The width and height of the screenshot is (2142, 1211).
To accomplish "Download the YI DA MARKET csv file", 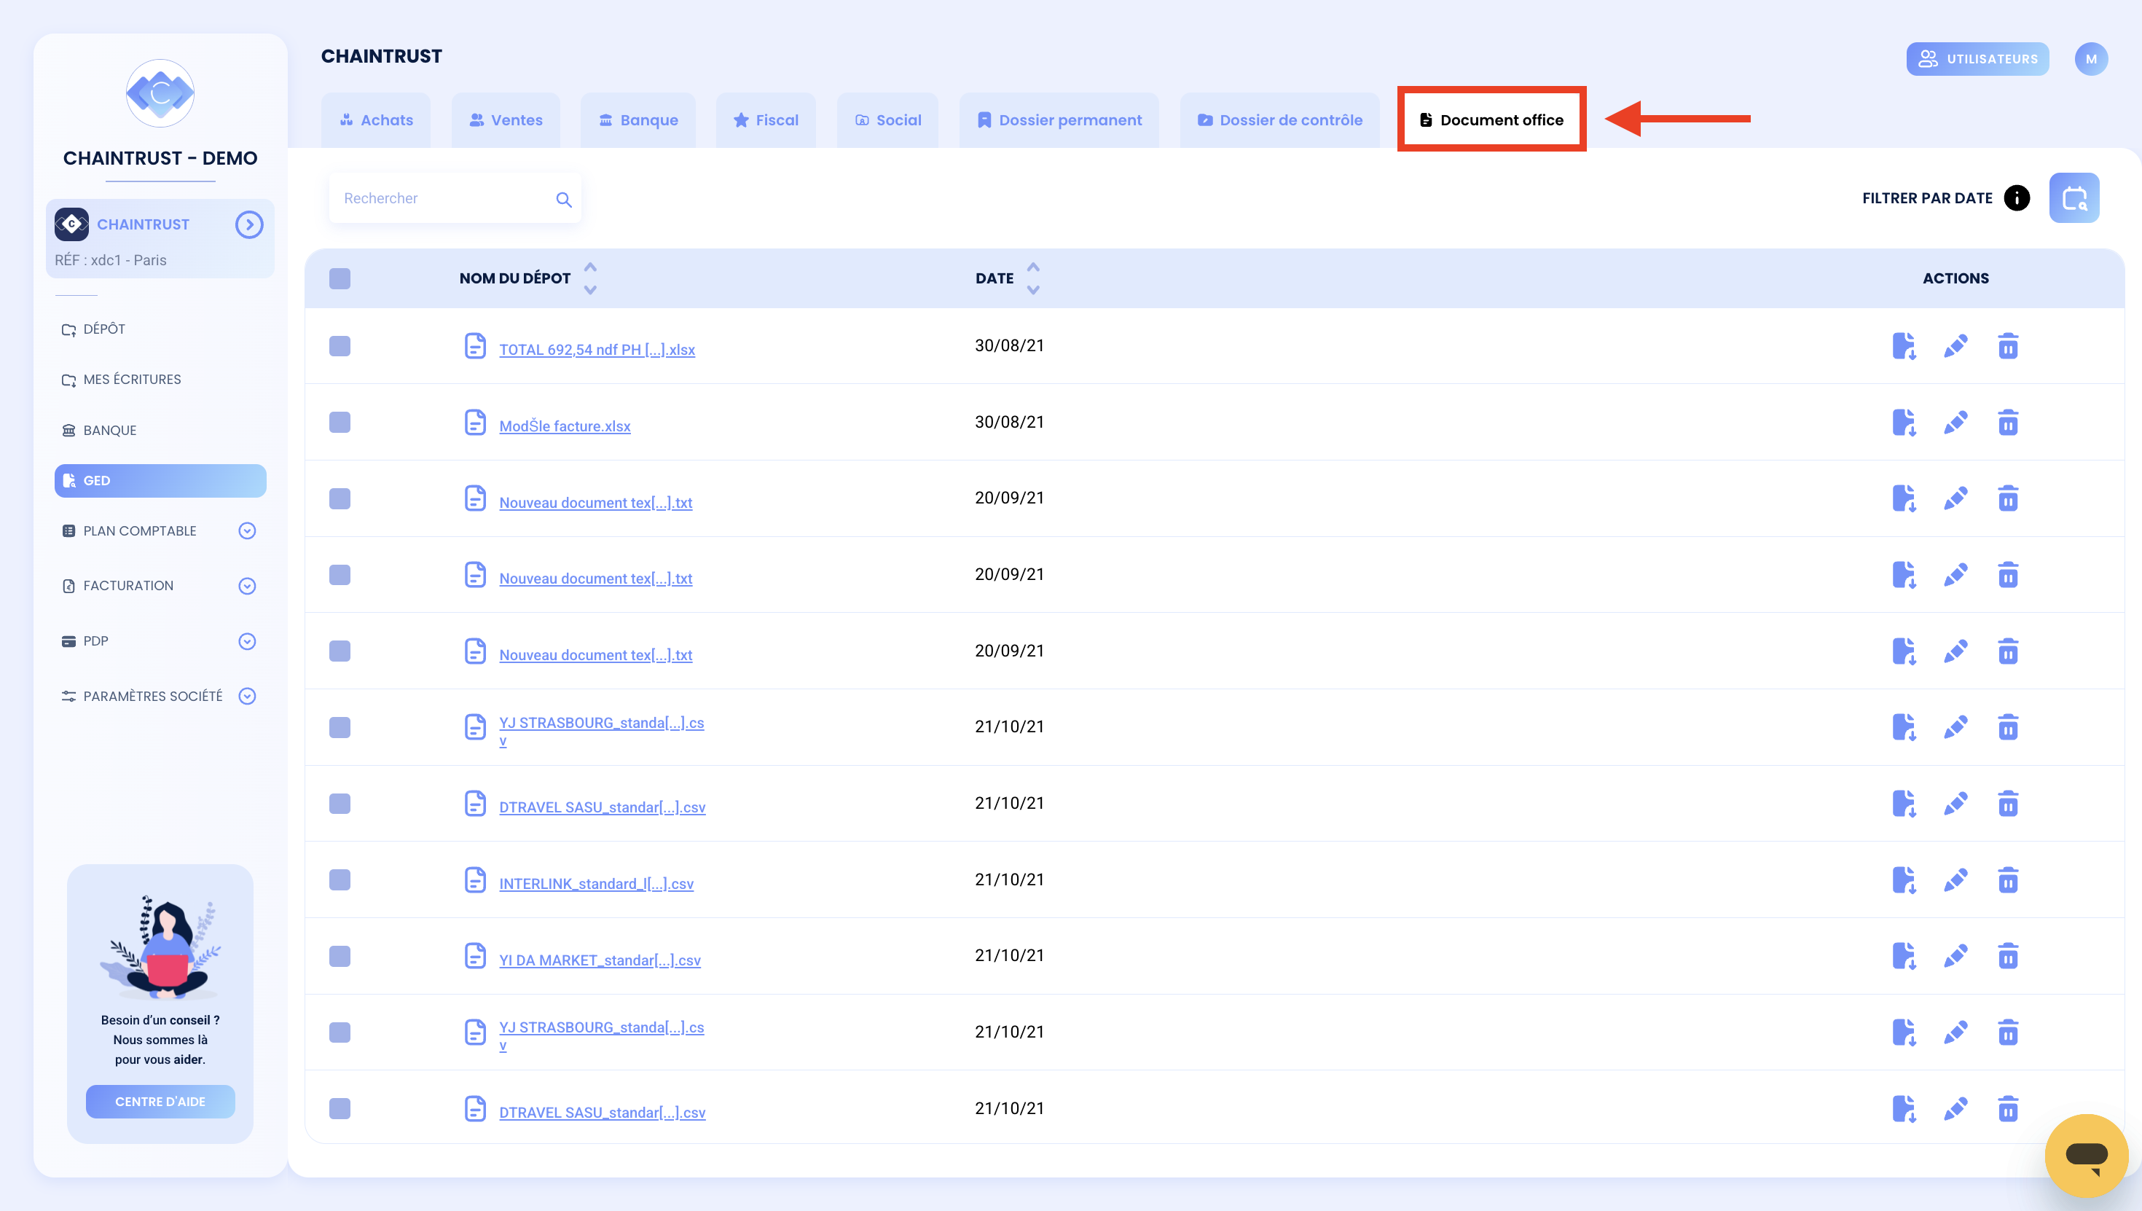I will 1903,957.
